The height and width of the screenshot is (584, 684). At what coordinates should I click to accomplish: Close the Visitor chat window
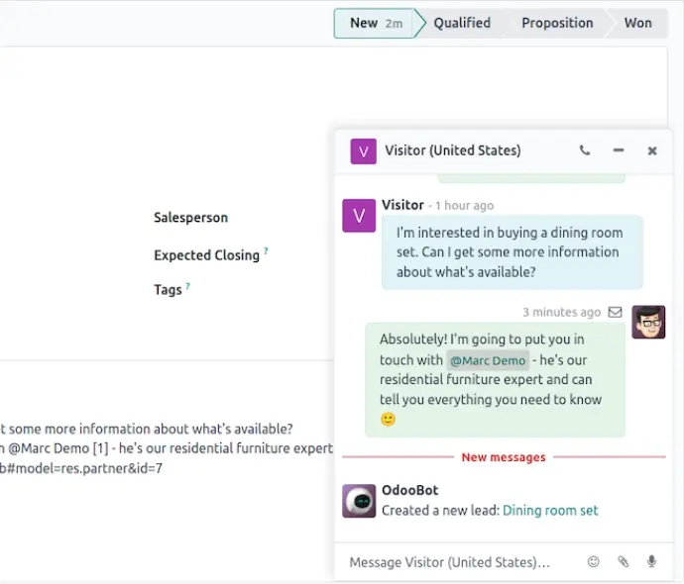click(x=652, y=150)
